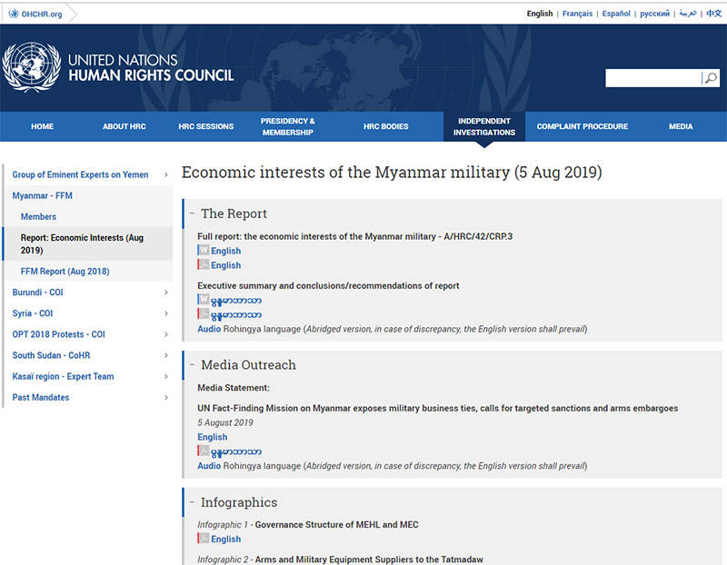Play Audio link in The Report section
Screen dimensions: 727x565
pos(209,329)
